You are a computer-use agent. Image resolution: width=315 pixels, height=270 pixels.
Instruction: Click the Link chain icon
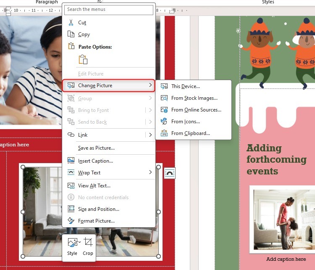click(x=71, y=135)
